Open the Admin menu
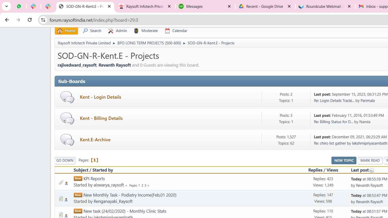The width and height of the screenshot is (388, 218). point(118,31)
